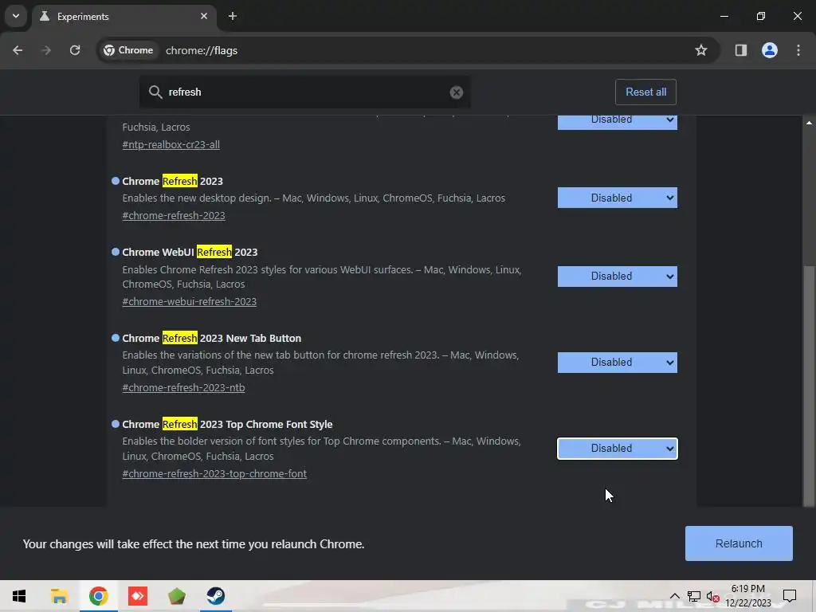
Task: Open the #chrome-refresh-2023-top-chrome-font link
Action: tap(214, 473)
